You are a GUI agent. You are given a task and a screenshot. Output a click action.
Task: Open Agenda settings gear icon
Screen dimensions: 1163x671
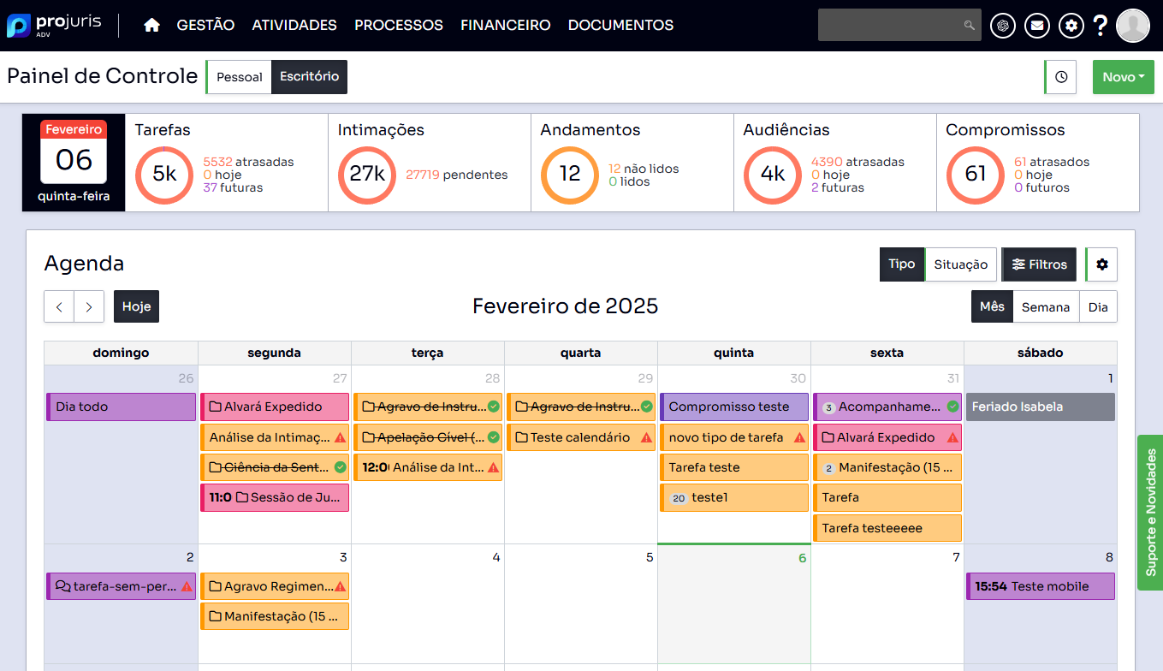[1101, 264]
